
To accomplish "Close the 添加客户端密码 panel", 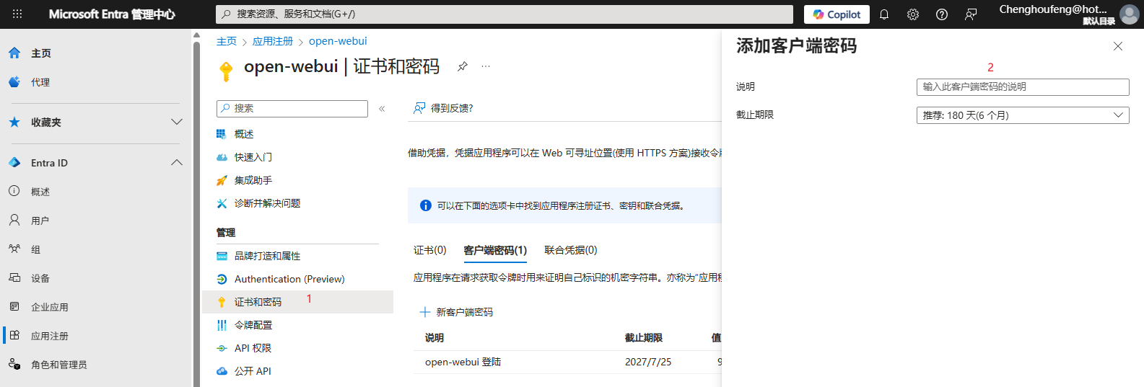I will 1117,46.
